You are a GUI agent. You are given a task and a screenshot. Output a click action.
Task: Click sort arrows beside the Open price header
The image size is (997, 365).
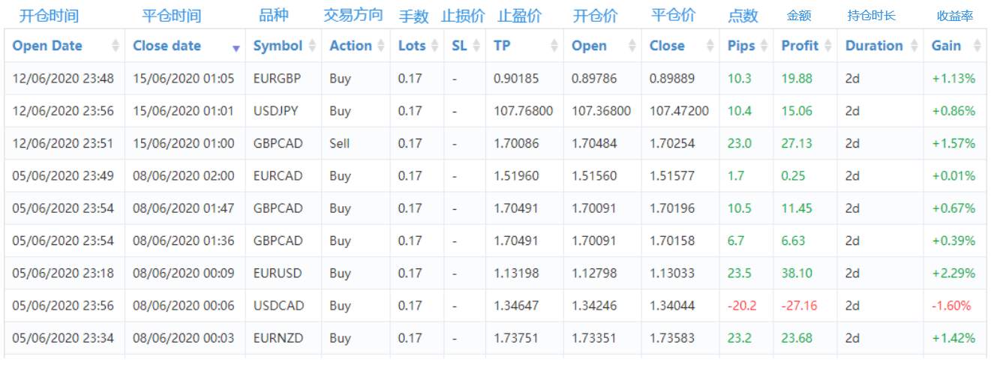pyautogui.click(x=632, y=46)
